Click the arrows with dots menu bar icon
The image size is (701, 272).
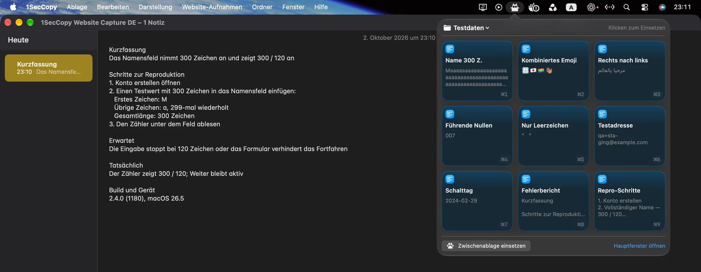click(609, 7)
